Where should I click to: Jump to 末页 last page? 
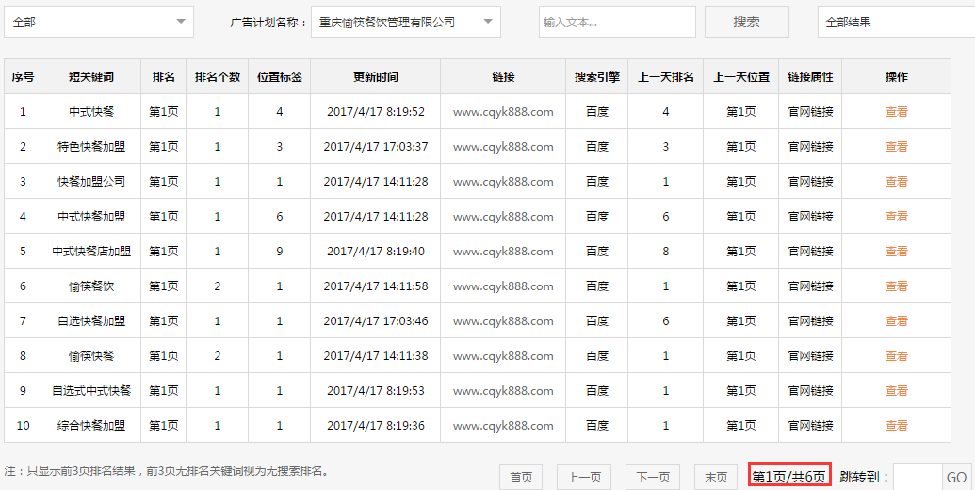pyautogui.click(x=716, y=477)
